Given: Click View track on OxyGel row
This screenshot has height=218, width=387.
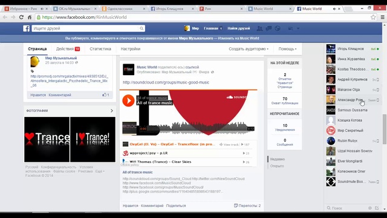Looking at the screenshot, I should 229,145.
